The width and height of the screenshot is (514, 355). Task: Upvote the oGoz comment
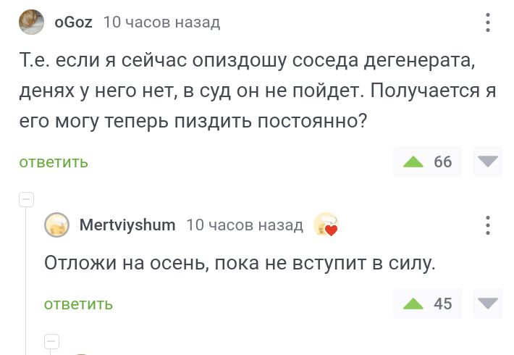pyautogui.click(x=413, y=162)
